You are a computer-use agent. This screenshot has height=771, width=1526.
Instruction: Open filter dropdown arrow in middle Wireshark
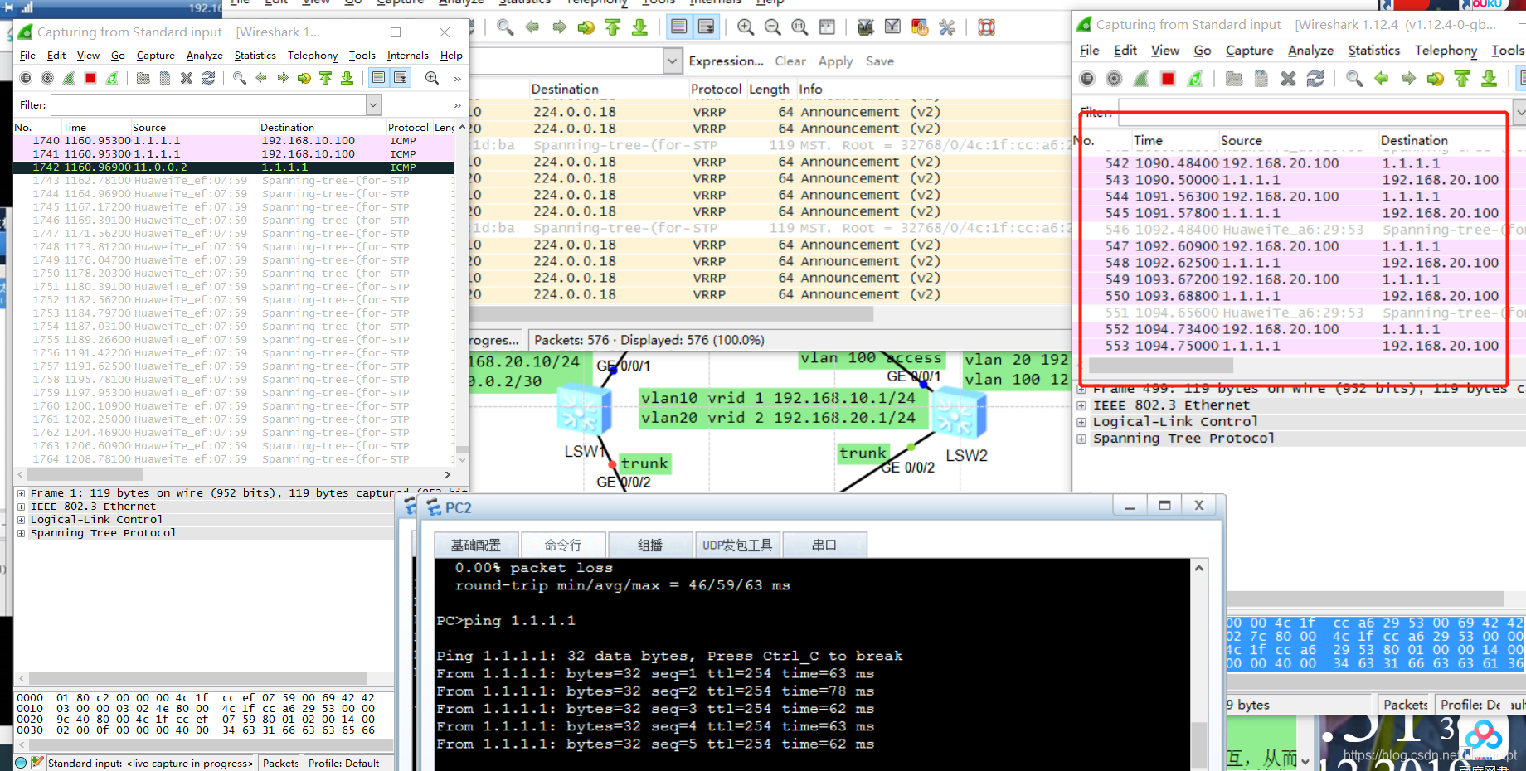(x=672, y=61)
